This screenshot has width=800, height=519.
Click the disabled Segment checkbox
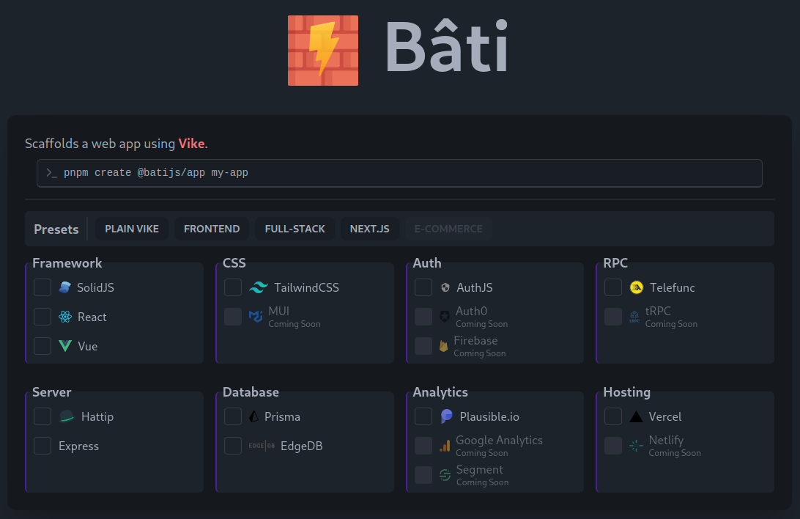pyautogui.click(x=423, y=475)
